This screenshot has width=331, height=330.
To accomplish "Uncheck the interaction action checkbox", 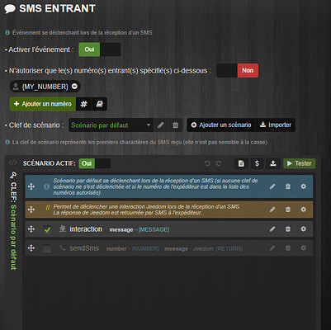I will [x=47, y=229].
